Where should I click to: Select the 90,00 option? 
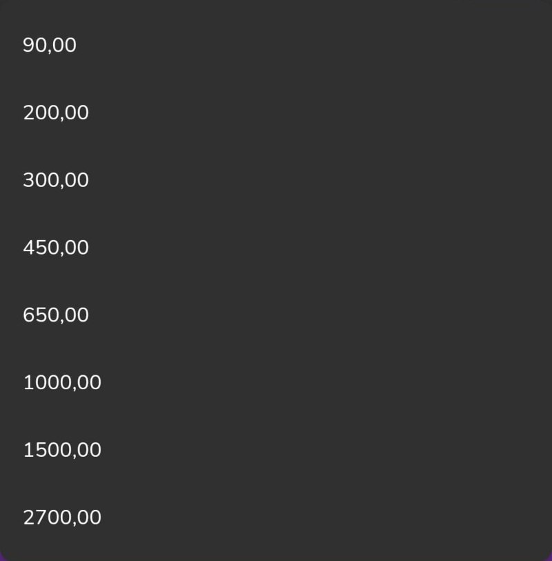(276, 45)
